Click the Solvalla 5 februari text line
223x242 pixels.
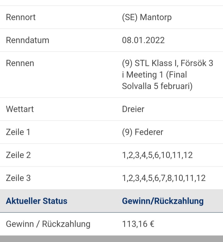click(157, 86)
